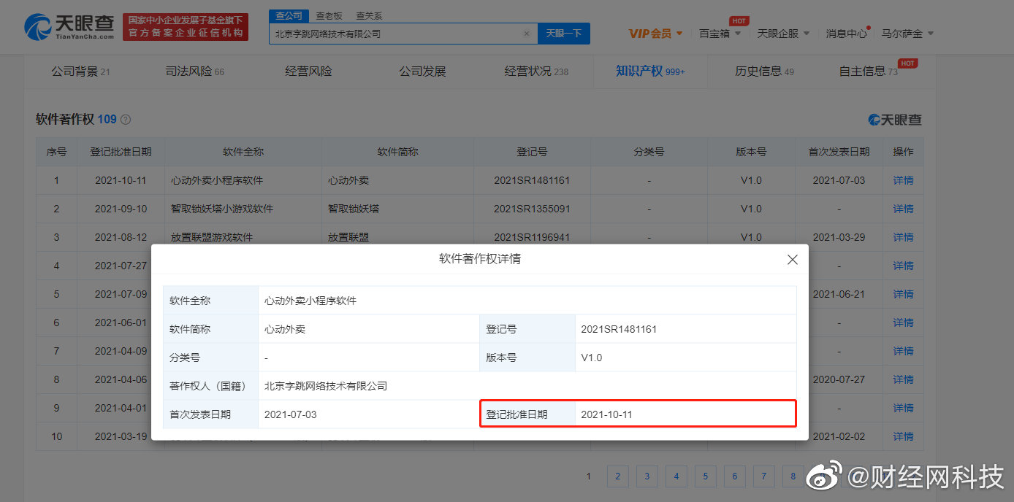Open the 天眼企服 dropdown menu

[783, 34]
